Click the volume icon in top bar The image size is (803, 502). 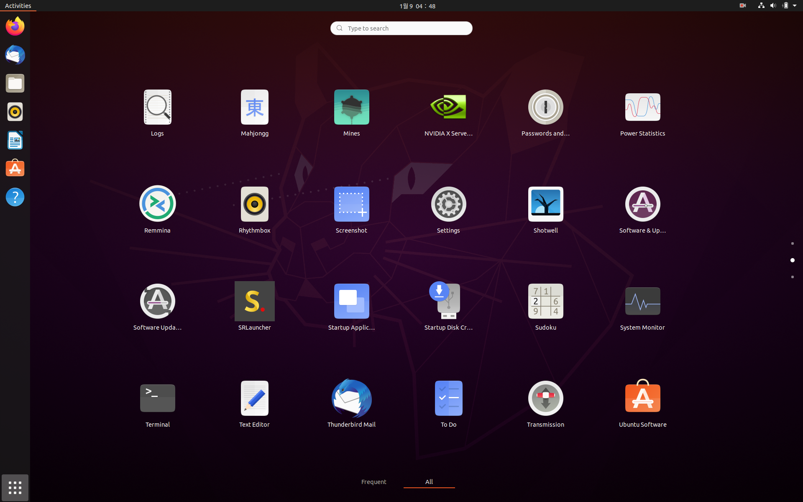773,6
